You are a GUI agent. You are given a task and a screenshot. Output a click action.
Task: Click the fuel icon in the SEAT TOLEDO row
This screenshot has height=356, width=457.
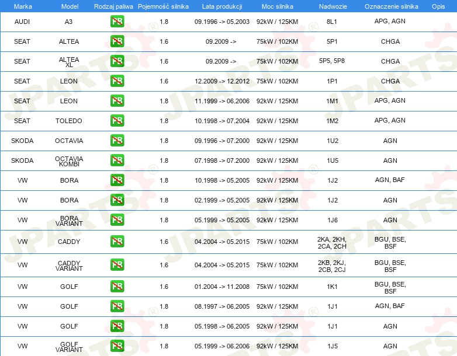tap(117, 120)
